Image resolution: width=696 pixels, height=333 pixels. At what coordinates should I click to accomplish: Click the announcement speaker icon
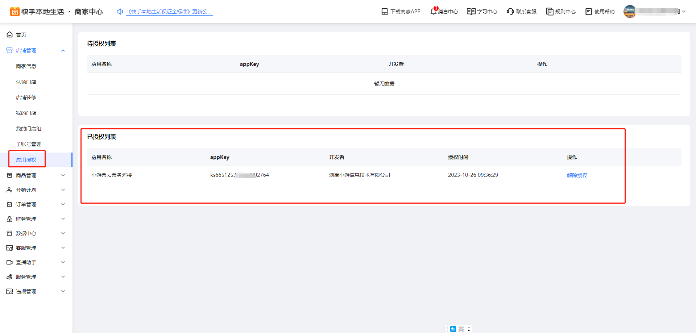click(120, 12)
